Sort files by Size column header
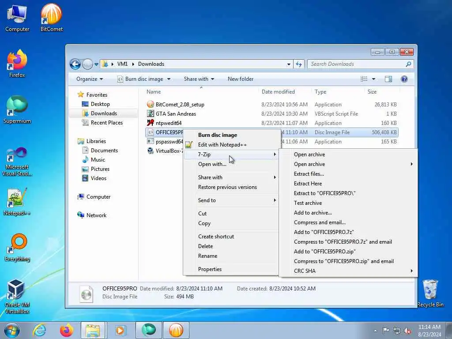 point(372,92)
